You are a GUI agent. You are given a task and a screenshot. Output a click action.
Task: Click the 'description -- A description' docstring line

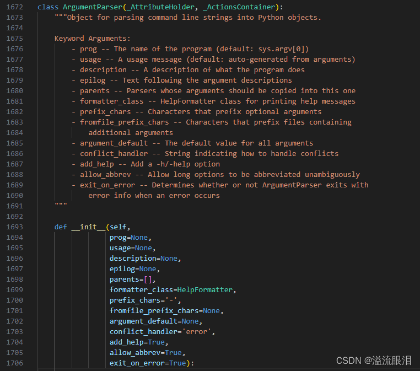188,69
